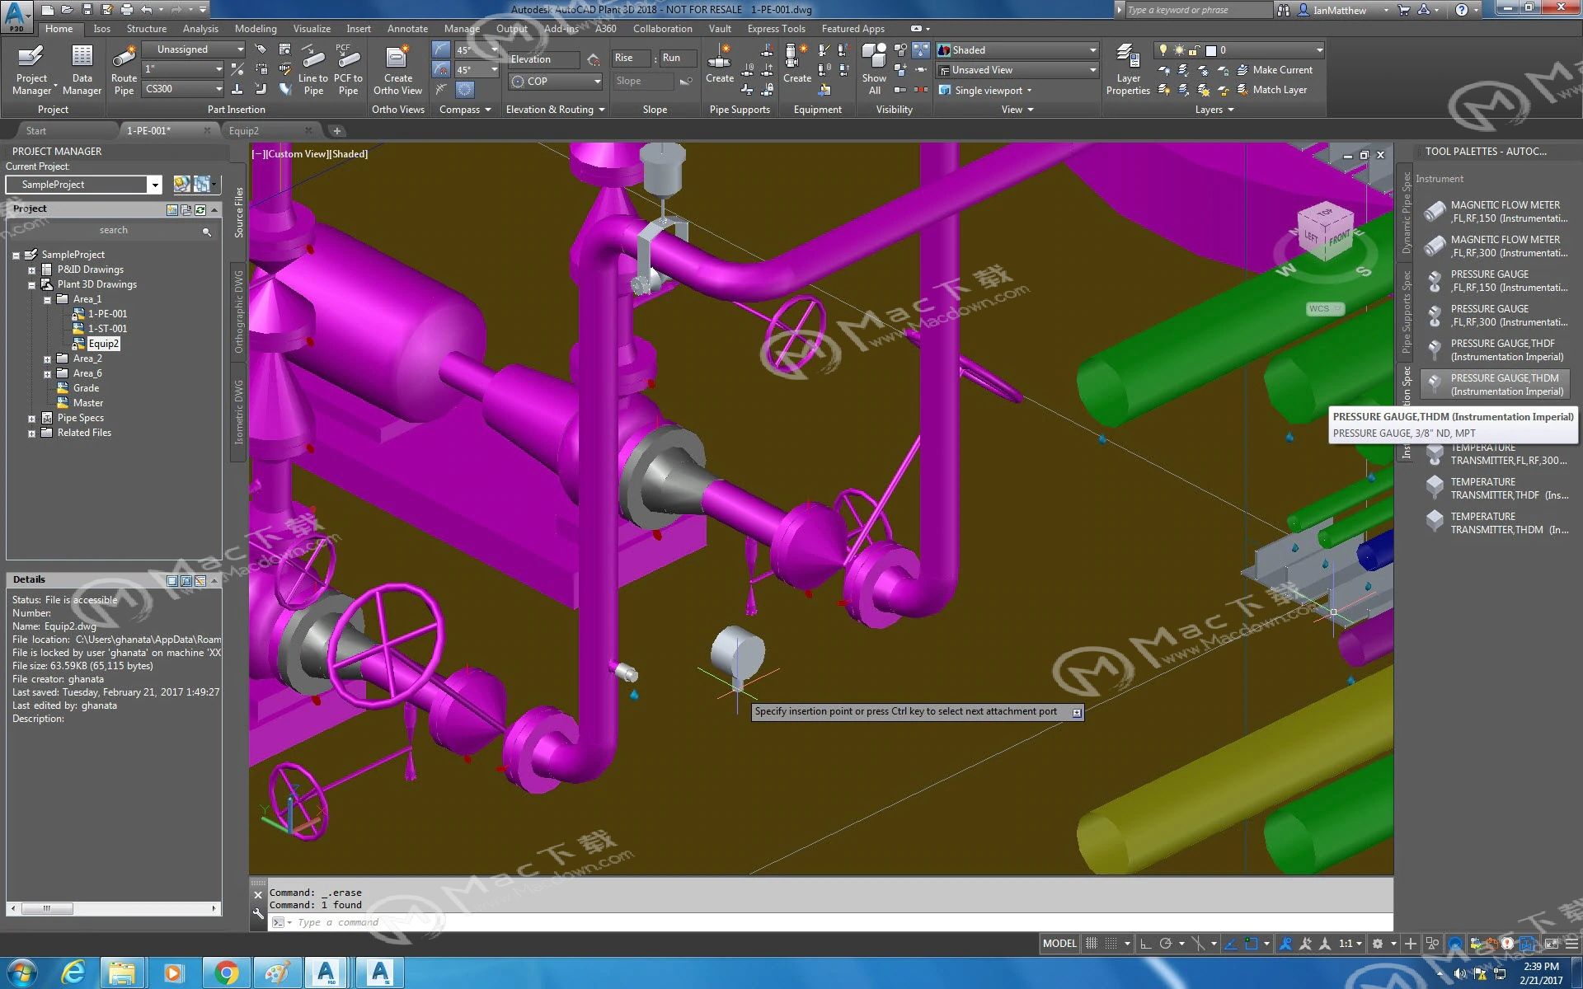This screenshot has width=1583, height=989.
Task: Toggle slope direction button
Action: click(x=686, y=81)
